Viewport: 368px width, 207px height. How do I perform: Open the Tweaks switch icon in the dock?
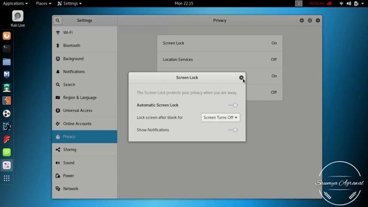coord(6,165)
